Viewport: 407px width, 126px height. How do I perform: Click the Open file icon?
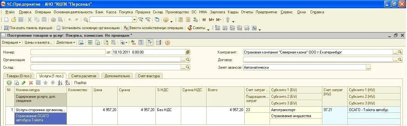13,20
